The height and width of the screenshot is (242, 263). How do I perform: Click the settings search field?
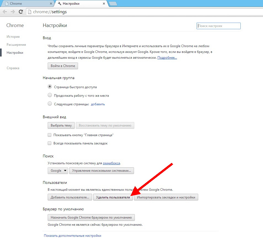click(218, 26)
